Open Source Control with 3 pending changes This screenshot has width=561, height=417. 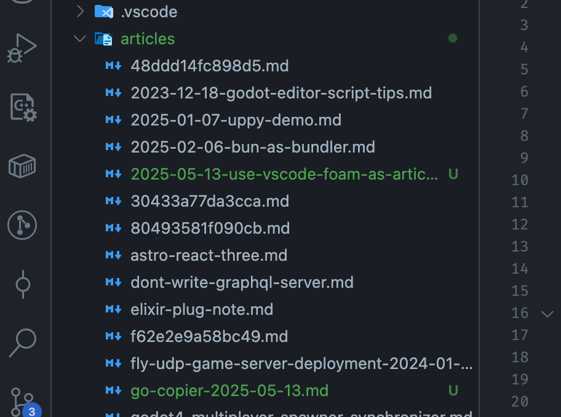(25, 403)
